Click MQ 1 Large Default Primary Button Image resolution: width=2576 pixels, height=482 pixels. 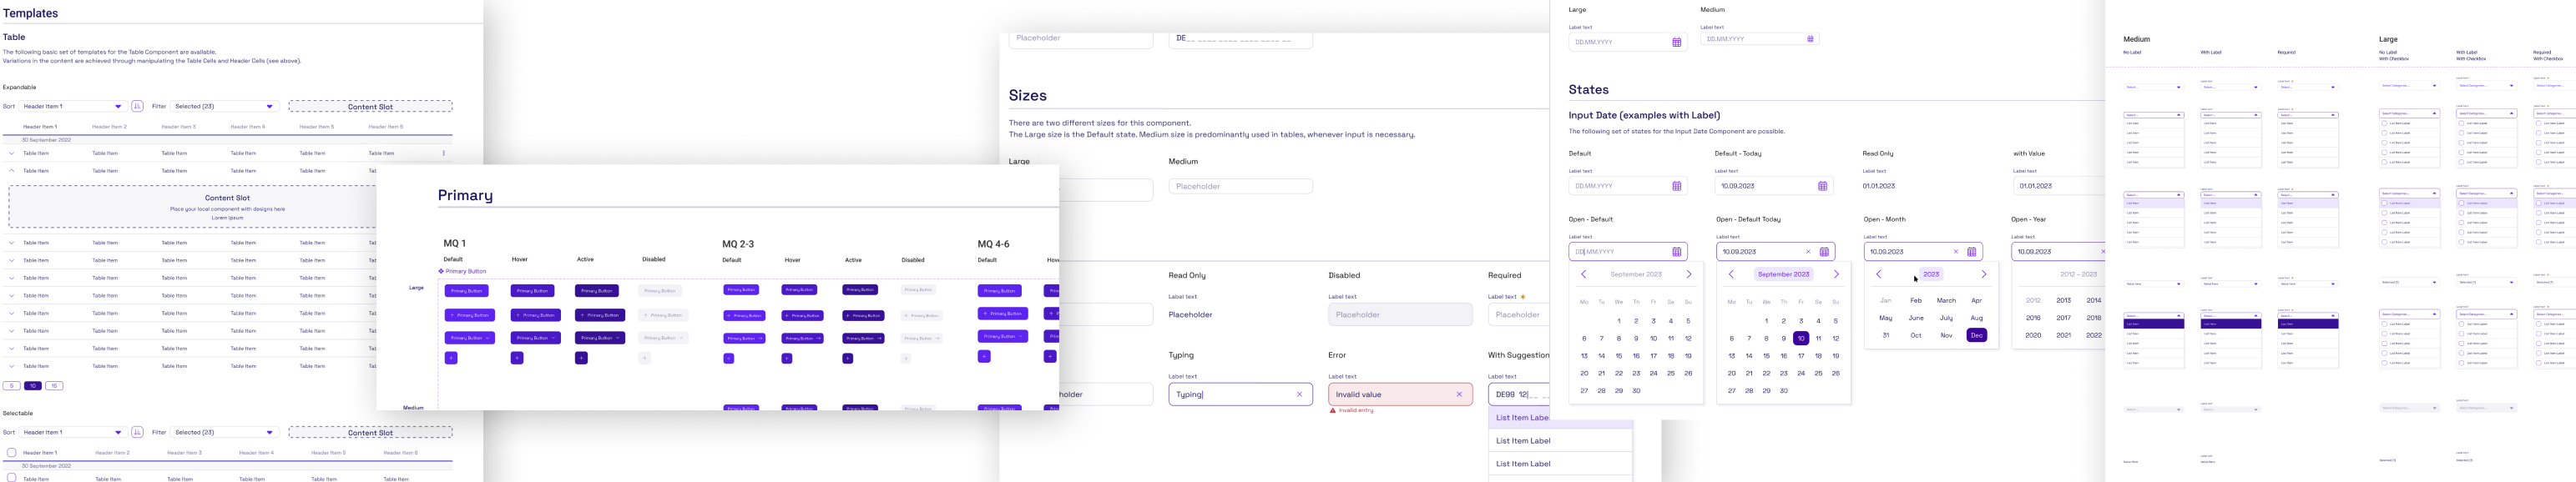[466, 291]
